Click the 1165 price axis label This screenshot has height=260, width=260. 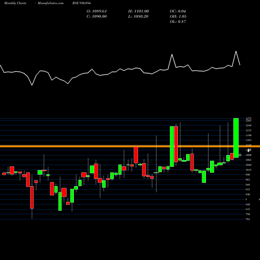point(249,140)
